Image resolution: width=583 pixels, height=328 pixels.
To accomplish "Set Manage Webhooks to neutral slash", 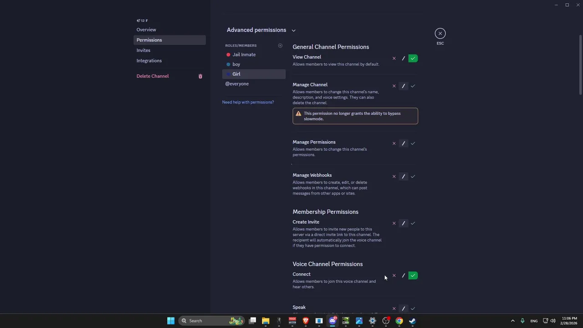I will click(404, 176).
